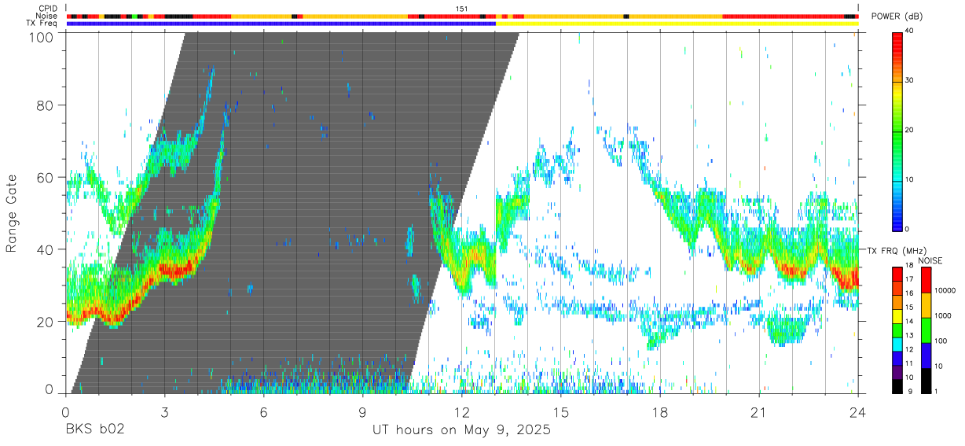Viewport: 965px width, 446px height.
Task: Click the 'NOISE' legend title
Action: pos(930,260)
